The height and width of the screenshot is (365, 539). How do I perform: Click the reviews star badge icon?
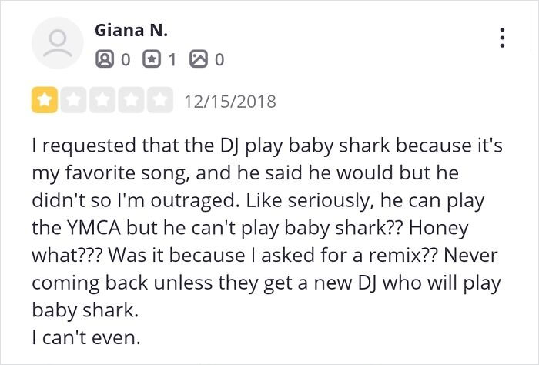click(153, 59)
